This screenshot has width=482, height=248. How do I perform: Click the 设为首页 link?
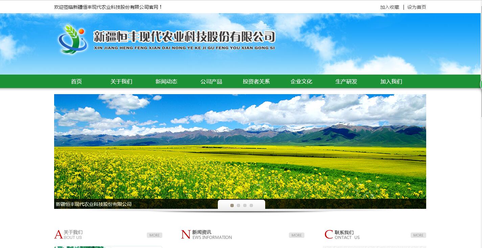417,7
